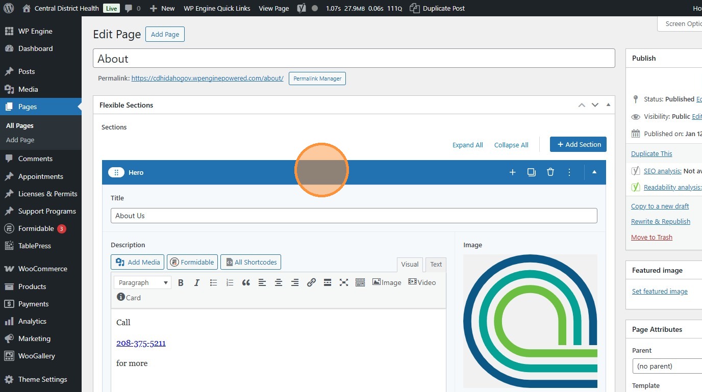Open WooCommerce in the sidebar menu
Image resolution: width=702 pixels, height=392 pixels.
42,269
